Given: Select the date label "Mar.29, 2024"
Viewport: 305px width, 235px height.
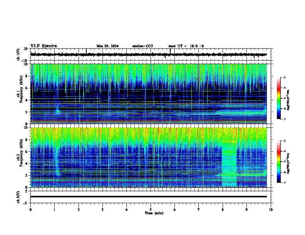Looking at the screenshot, I should 107,46.
